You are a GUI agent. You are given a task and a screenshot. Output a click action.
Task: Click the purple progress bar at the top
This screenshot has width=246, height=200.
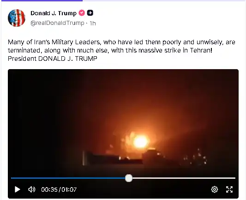(x=42, y=0)
